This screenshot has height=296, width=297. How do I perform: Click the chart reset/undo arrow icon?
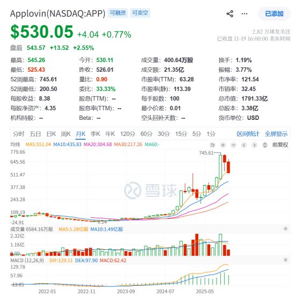pos(212,145)
